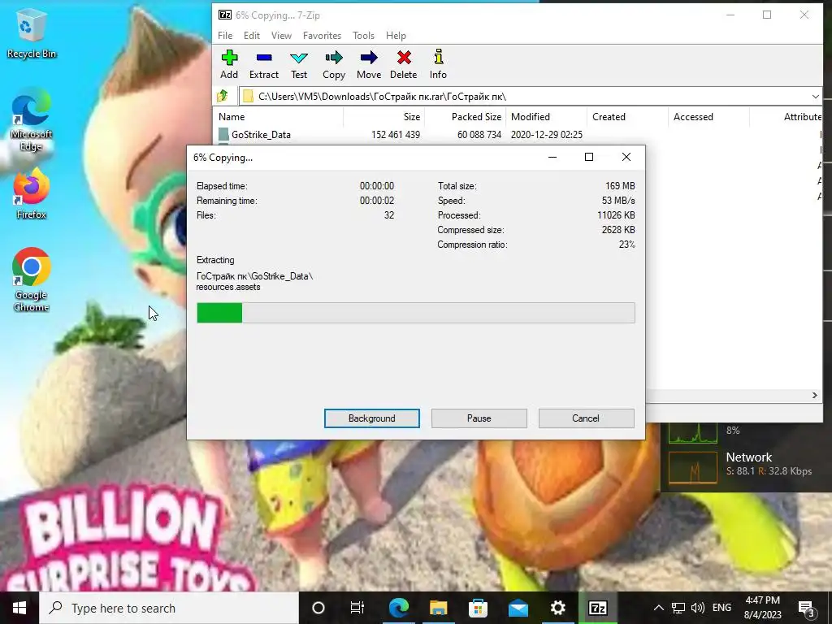
Task: Maximize the copying progress dialog
Action: point(589,157)
